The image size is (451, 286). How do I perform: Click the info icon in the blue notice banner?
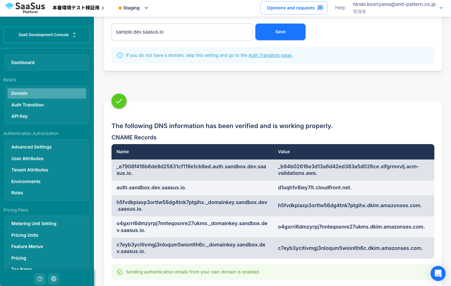click(x=120, y=55)
